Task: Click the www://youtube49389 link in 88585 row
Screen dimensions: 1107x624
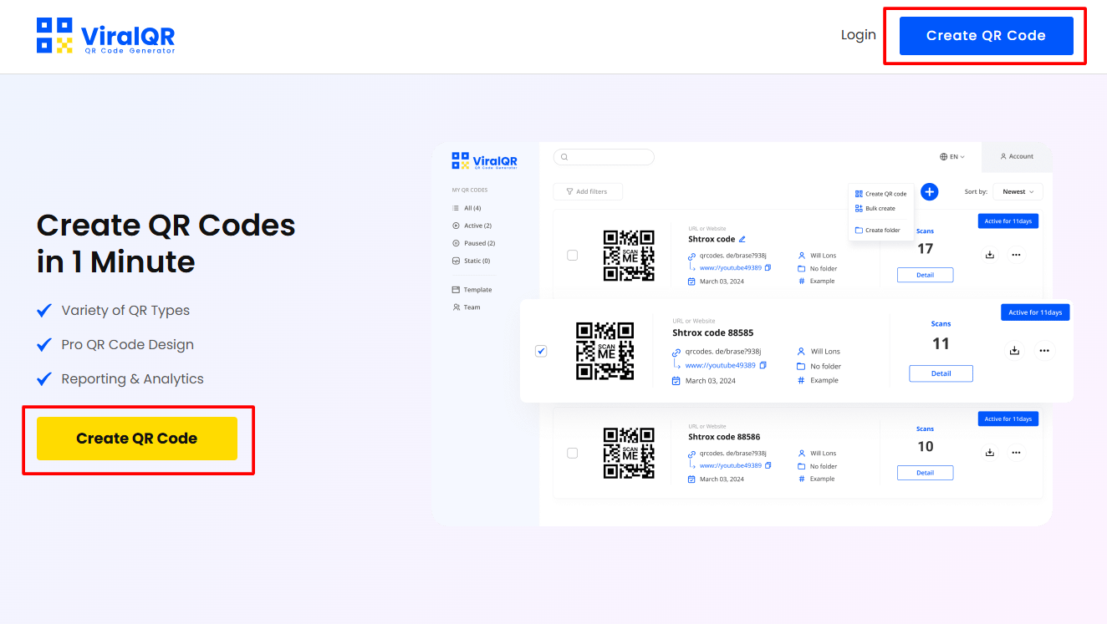Action: (720, 365)
